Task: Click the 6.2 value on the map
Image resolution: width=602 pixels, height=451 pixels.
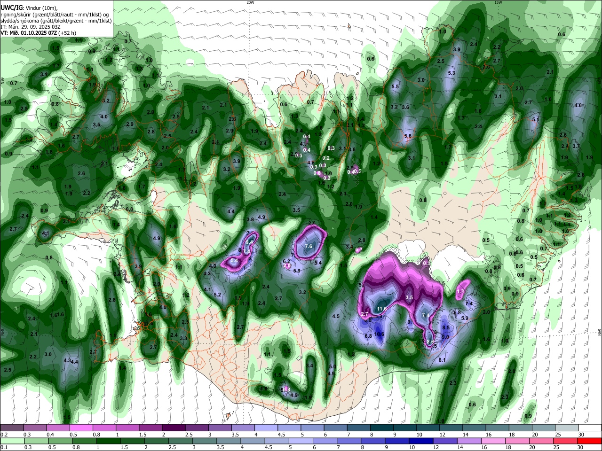Action: coord(286,261)
